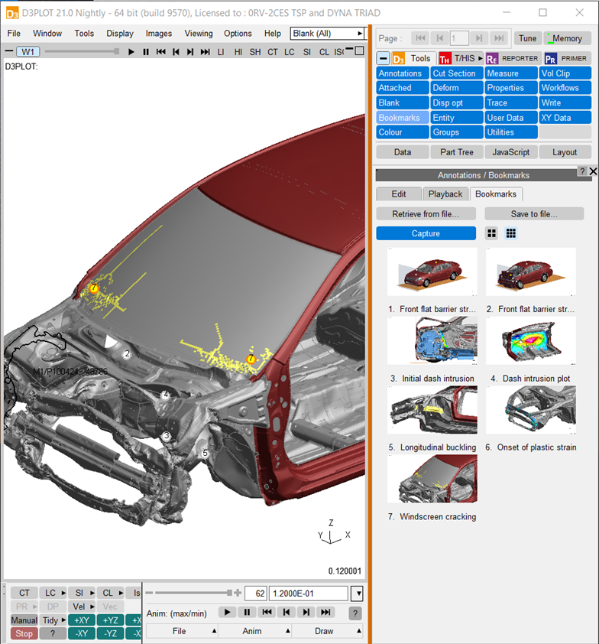Toggle the W1 window button
Viewport: 599px width, 644px height.
pos(28,52)
